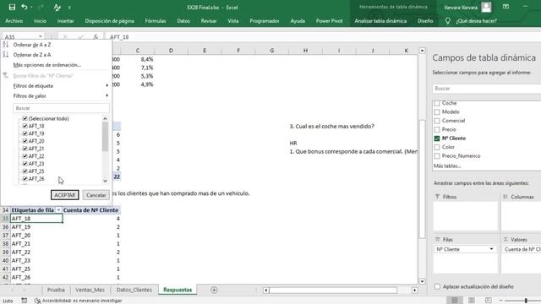Viewport: 541px width, 304px height.
Task: Open the Fórmulas ribbon tab
Action: (156, 21)
